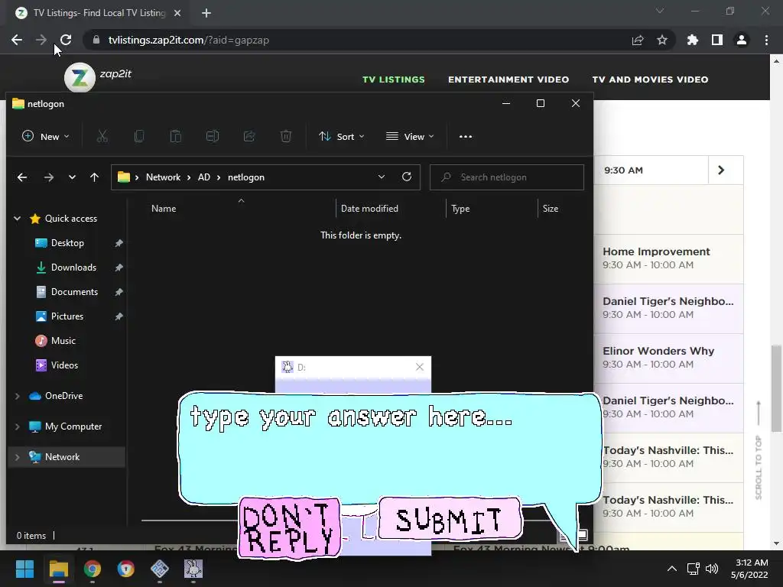Go back in File Explorer navigation
The width and height of the screenshot is (783, 587).
[x=22, y=177]
